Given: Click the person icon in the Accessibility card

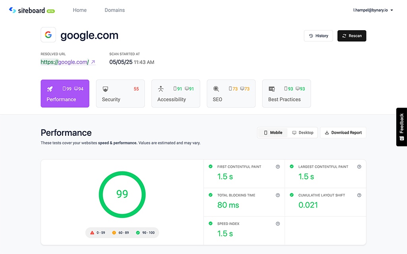Looking at the screenshot, I should pyautogui.click(x=161, y=89).
